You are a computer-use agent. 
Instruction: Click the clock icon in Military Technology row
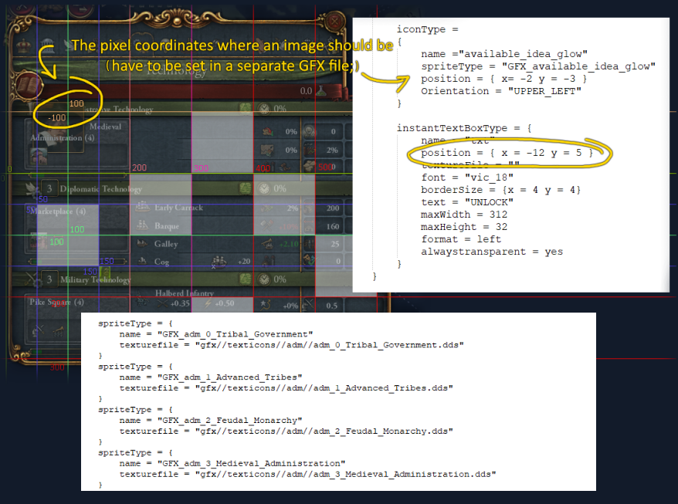tap(266, 279)
